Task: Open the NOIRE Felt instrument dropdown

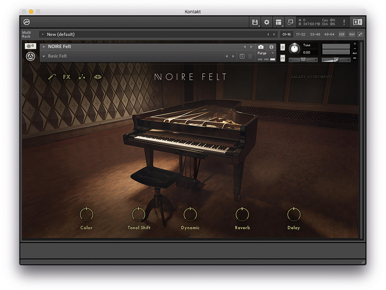Action: [x=44, y=47]
